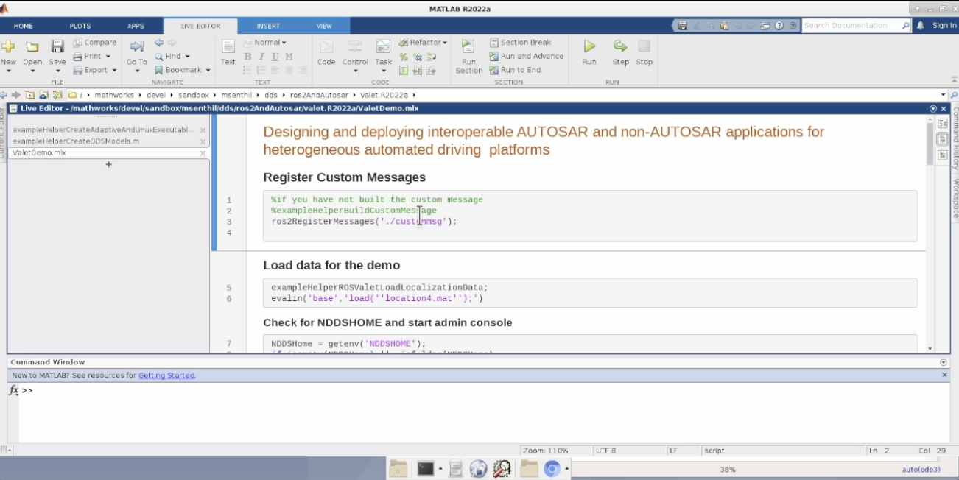The height and width of the screenshot is (480, 959).
Task: Insert a Section Break
Action: (521, 43)
